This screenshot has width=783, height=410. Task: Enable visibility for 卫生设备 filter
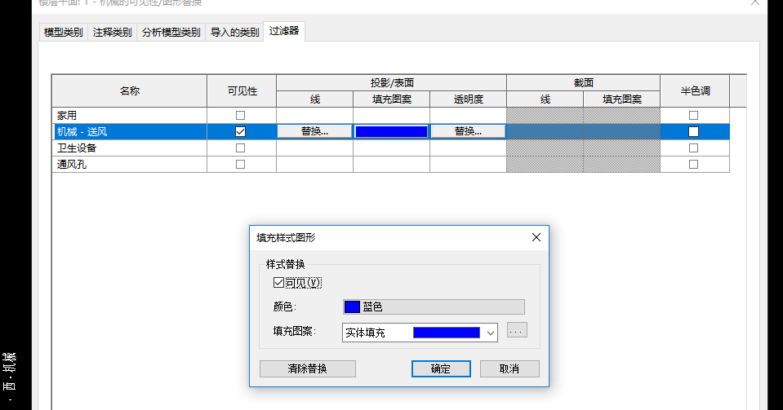[x=240, y=148]
